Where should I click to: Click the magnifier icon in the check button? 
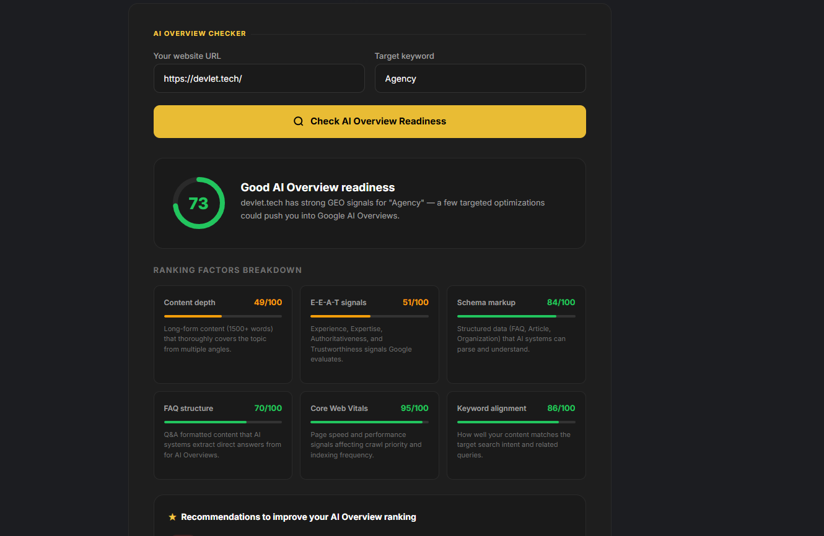point(299,121)
